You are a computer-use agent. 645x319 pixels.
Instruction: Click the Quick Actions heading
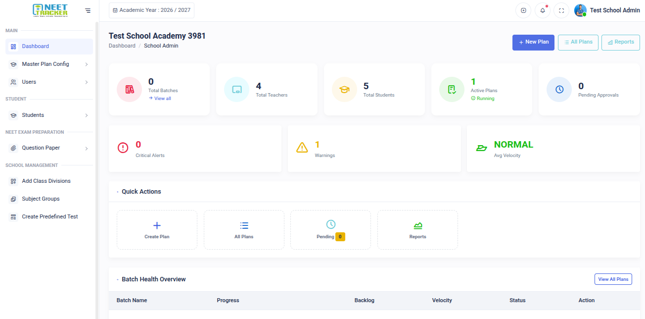point(141,192)
